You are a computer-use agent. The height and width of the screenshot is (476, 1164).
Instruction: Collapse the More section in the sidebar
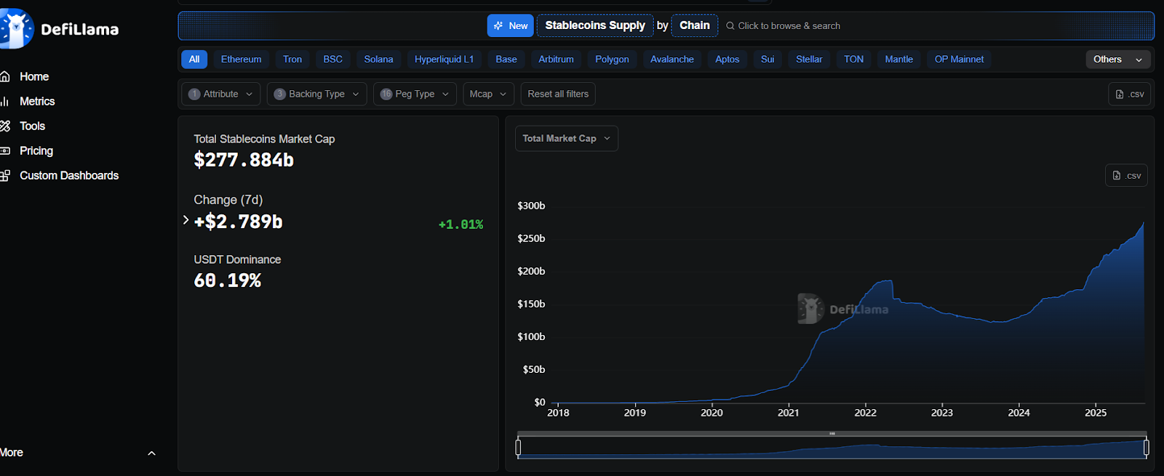[151, 453]
